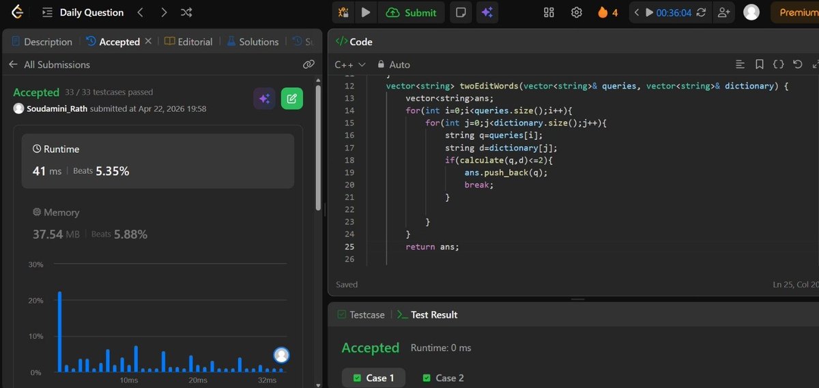Viewport: 819px width, 388px height.
Task: Close the Accepted tab
Action: tap(148, 42)
